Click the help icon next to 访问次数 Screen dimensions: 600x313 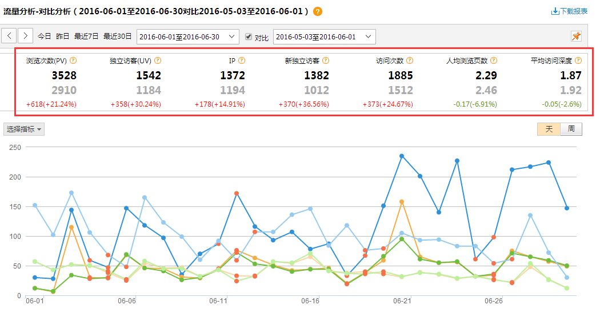coord(410,60)
